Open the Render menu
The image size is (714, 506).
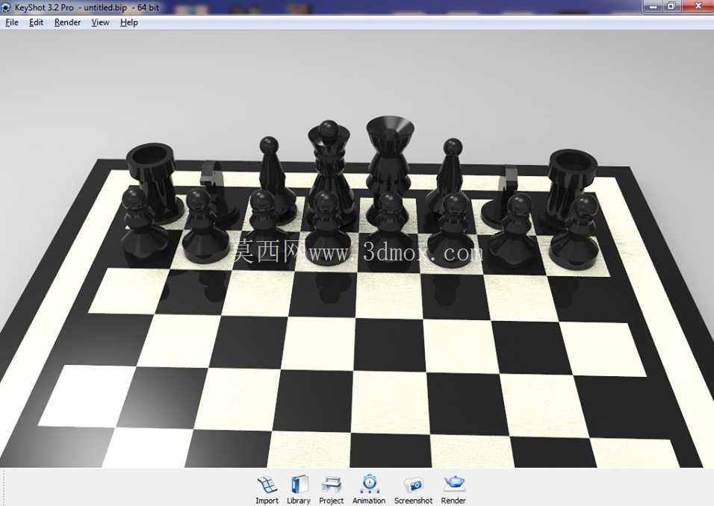[x=67, y=22]
